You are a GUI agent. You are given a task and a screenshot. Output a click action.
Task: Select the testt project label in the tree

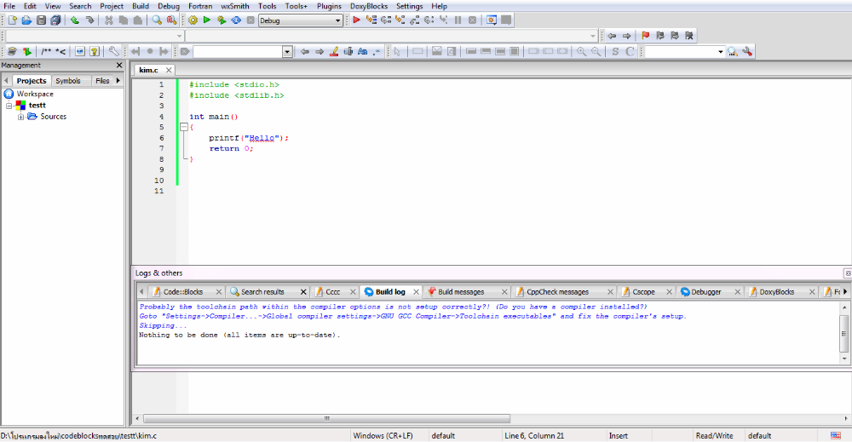(37, 106)
